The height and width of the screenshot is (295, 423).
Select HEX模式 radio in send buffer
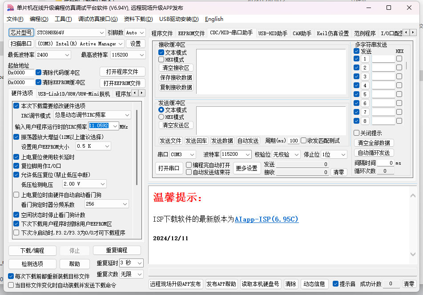(x=161, y=117)
